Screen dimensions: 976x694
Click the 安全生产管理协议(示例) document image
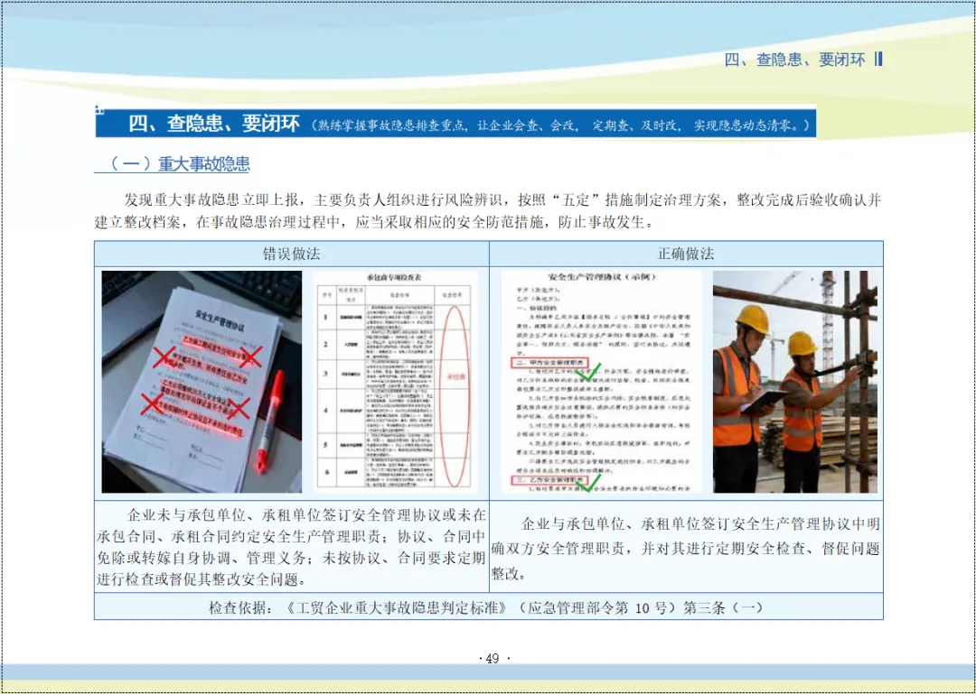pos(601,382)
